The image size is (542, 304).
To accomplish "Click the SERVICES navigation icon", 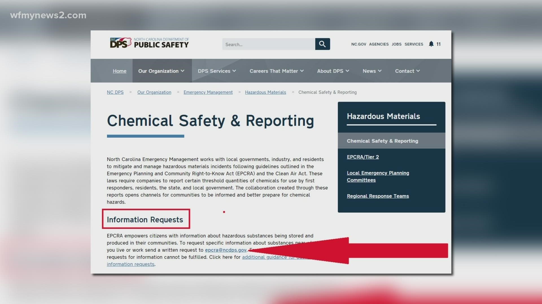I will pyautogui.click(x=414, y=44).
